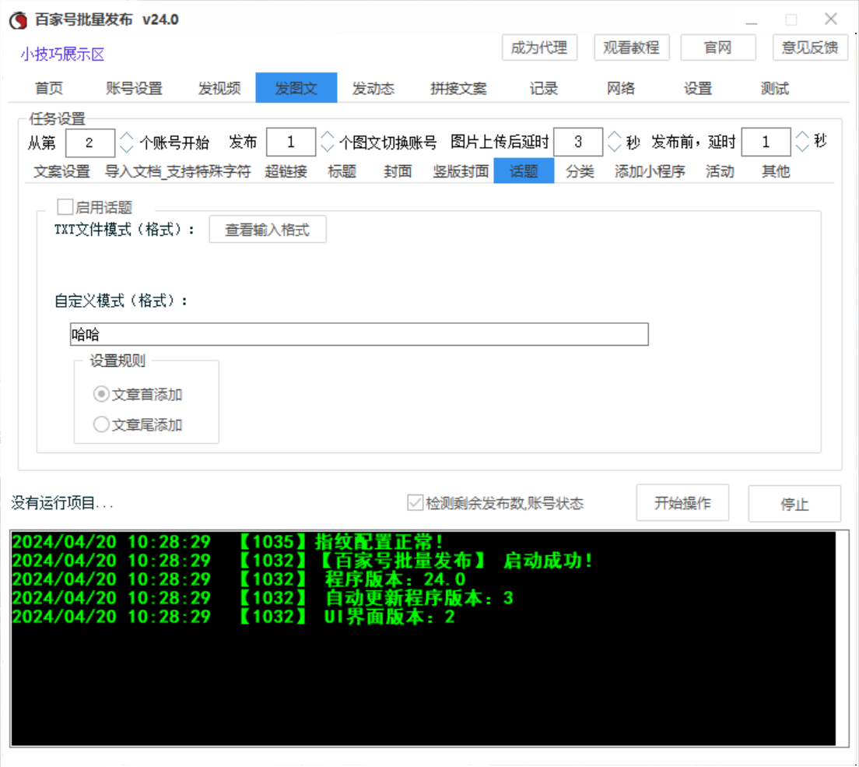
Task: Minimize the 百家号批量发布 window
Action: (x=752, y=19)
